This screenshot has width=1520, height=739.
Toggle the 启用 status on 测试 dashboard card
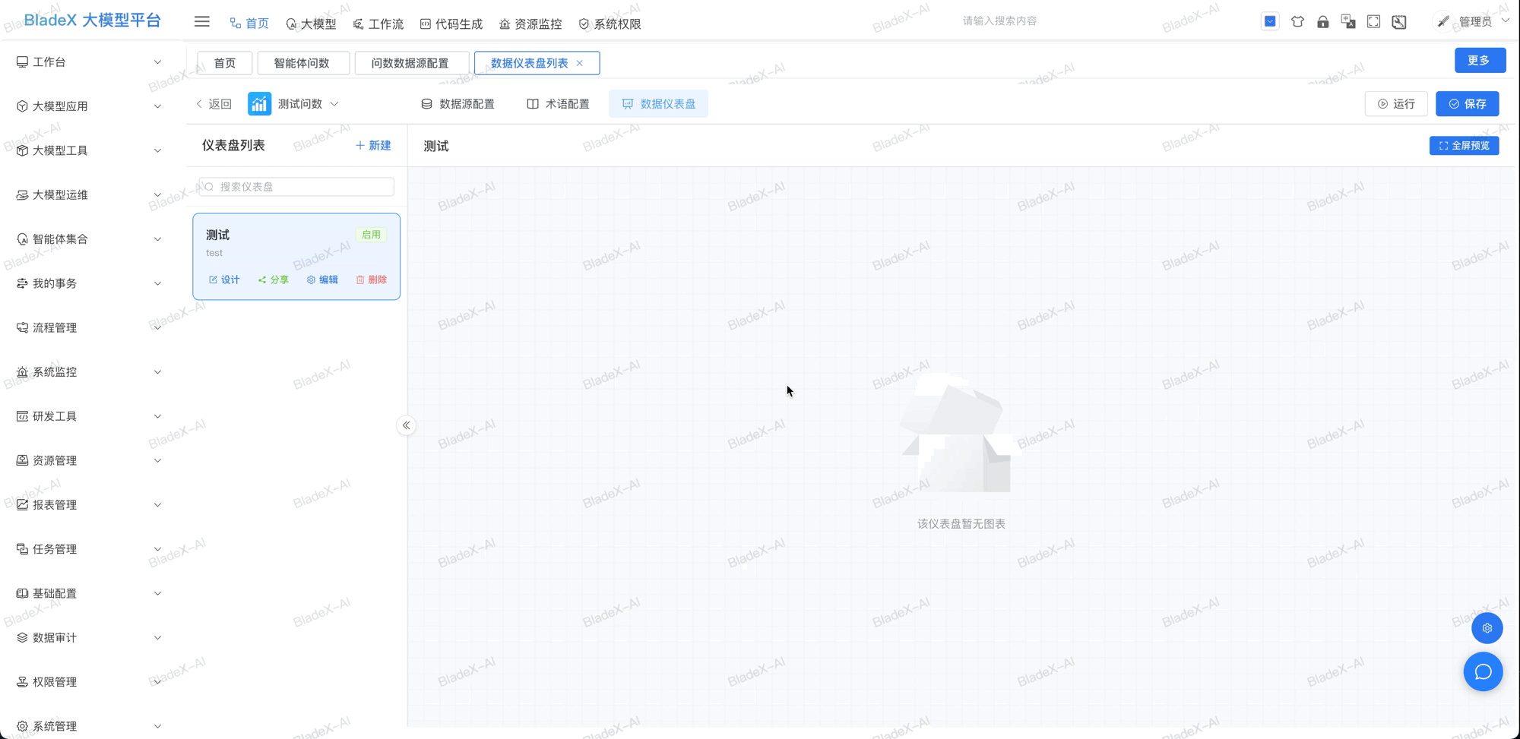(371, 235)
